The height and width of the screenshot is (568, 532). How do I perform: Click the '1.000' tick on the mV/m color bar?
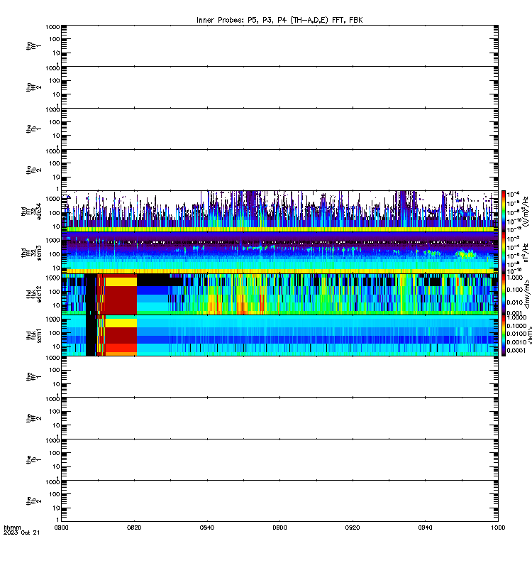click(x=514, y=277)
